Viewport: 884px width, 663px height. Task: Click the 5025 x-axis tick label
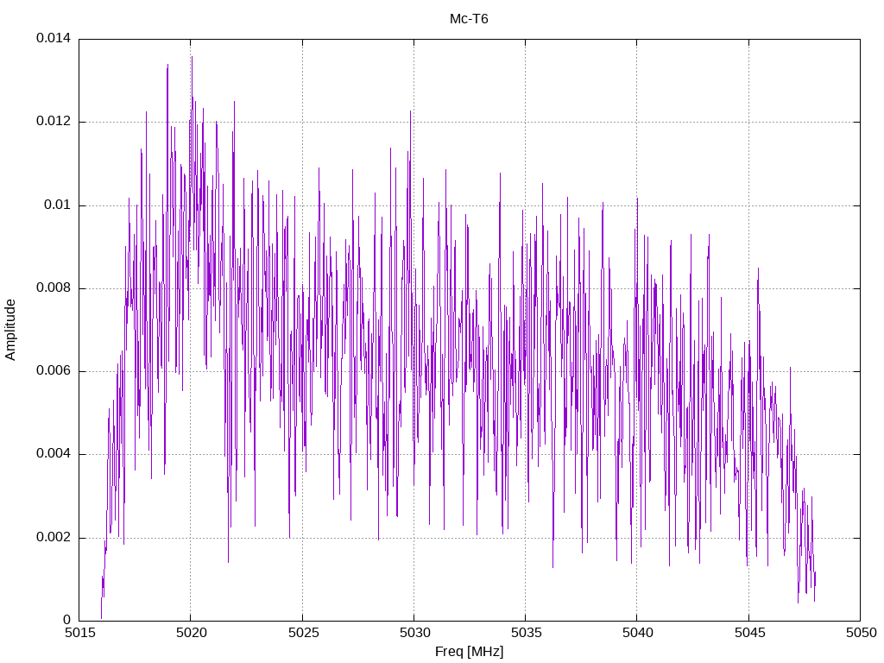click(x=303, y=633)
